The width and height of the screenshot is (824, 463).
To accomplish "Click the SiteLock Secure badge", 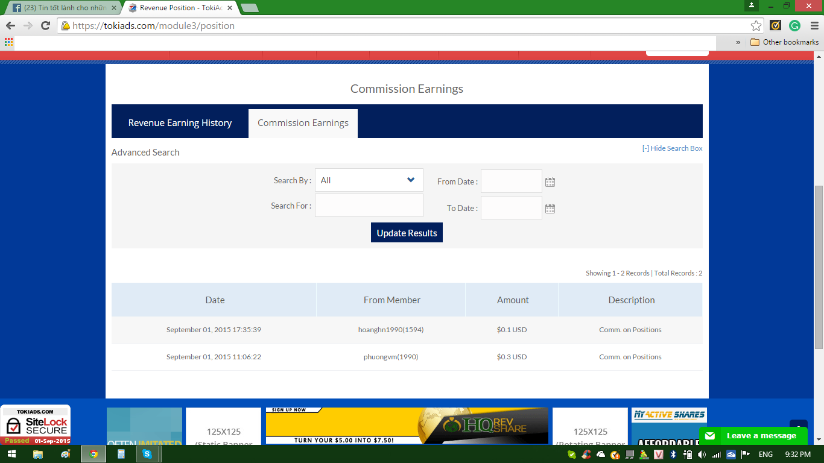I will click(36, 425).
